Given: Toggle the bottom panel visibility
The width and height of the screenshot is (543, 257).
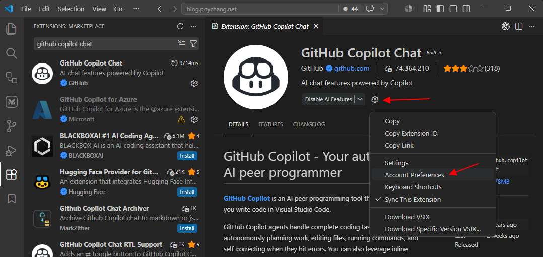Looking at the screenshot, I should click(x=453, y=9).
